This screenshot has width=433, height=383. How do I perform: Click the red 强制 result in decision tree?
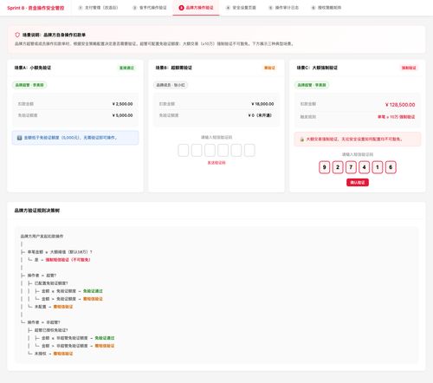tap(68, 260)
